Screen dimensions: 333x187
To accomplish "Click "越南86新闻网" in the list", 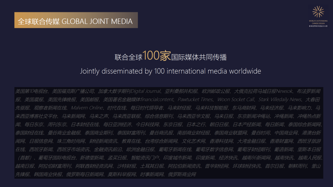I will tap(256, 158).
